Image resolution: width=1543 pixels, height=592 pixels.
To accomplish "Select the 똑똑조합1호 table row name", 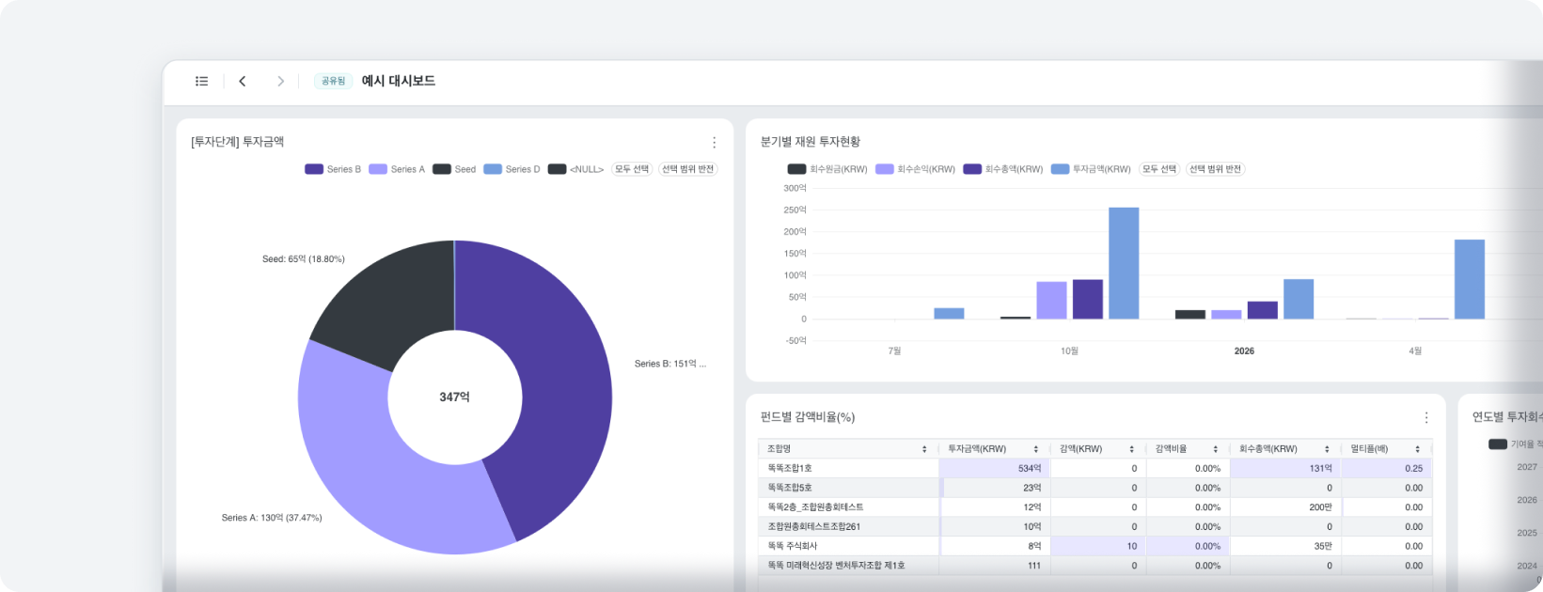I will coord(790,468).
